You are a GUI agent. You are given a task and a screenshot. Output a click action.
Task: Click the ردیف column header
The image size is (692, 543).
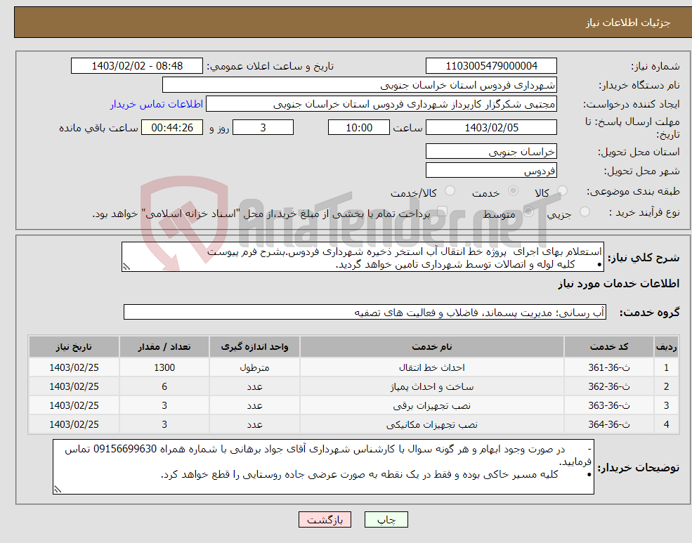click(667, 347)
